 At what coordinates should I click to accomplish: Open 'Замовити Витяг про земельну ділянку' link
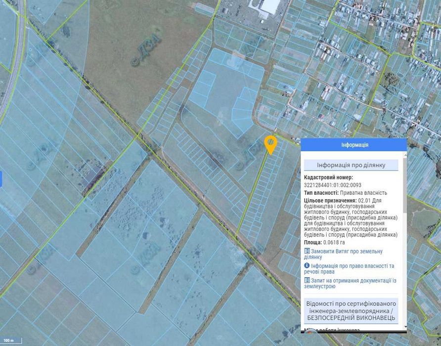coord(343,254)
